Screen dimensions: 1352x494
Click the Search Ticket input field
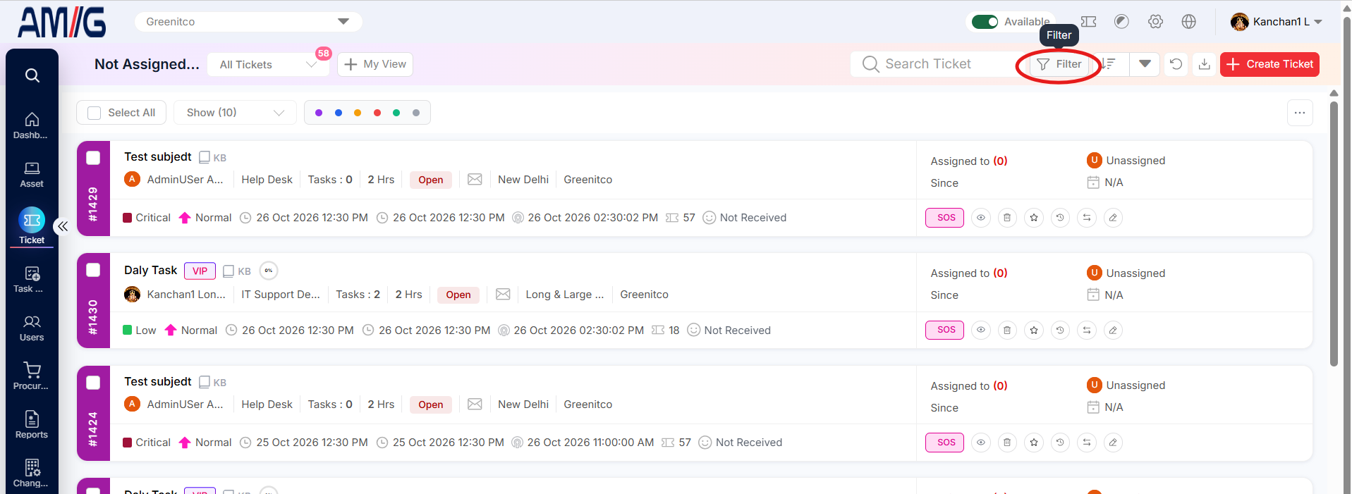[x=938, y=64]
